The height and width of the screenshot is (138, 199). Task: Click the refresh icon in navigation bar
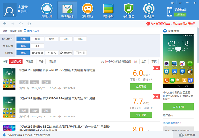click(21, 24)
